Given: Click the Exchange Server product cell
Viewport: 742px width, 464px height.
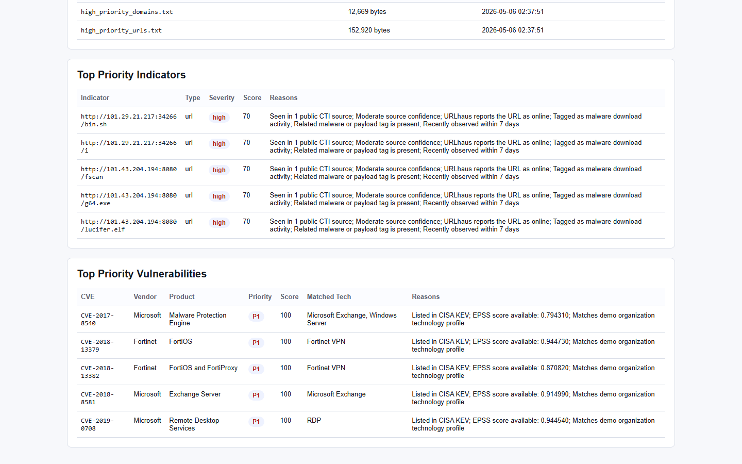Looking at the screenshot, I should coord(195,394).
